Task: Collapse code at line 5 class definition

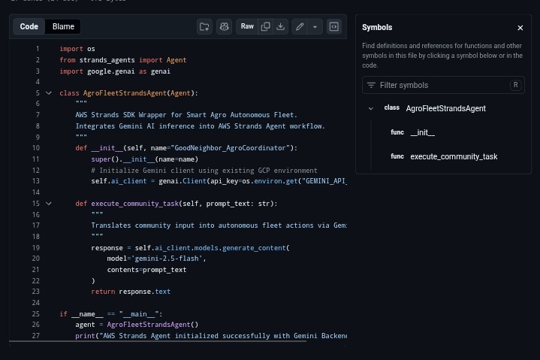Action: point(49,93)
